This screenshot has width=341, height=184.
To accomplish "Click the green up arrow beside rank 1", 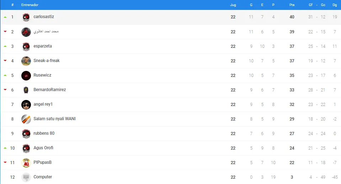I will click(x=5, y=17).
